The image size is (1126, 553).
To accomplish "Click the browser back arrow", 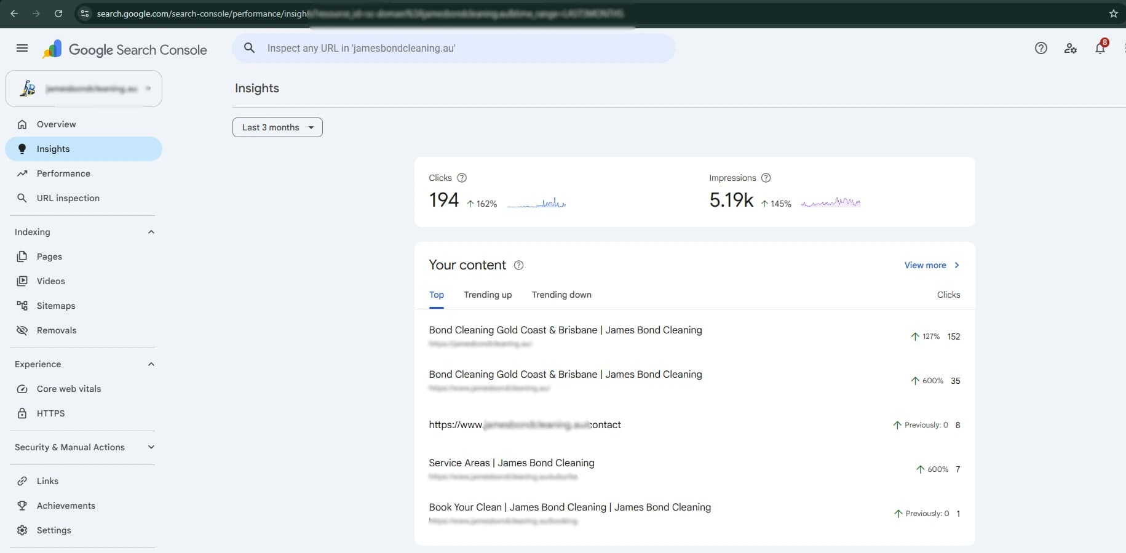I will tap(14, 14).
